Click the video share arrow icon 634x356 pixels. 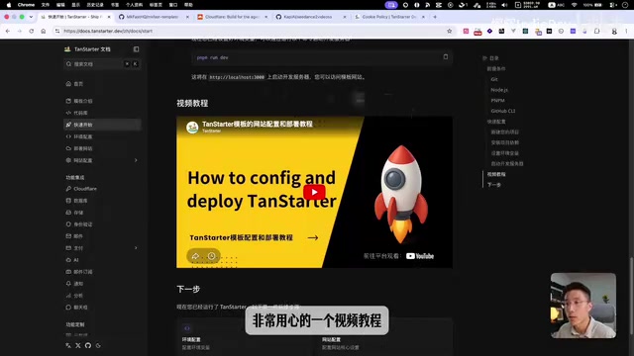195,256
